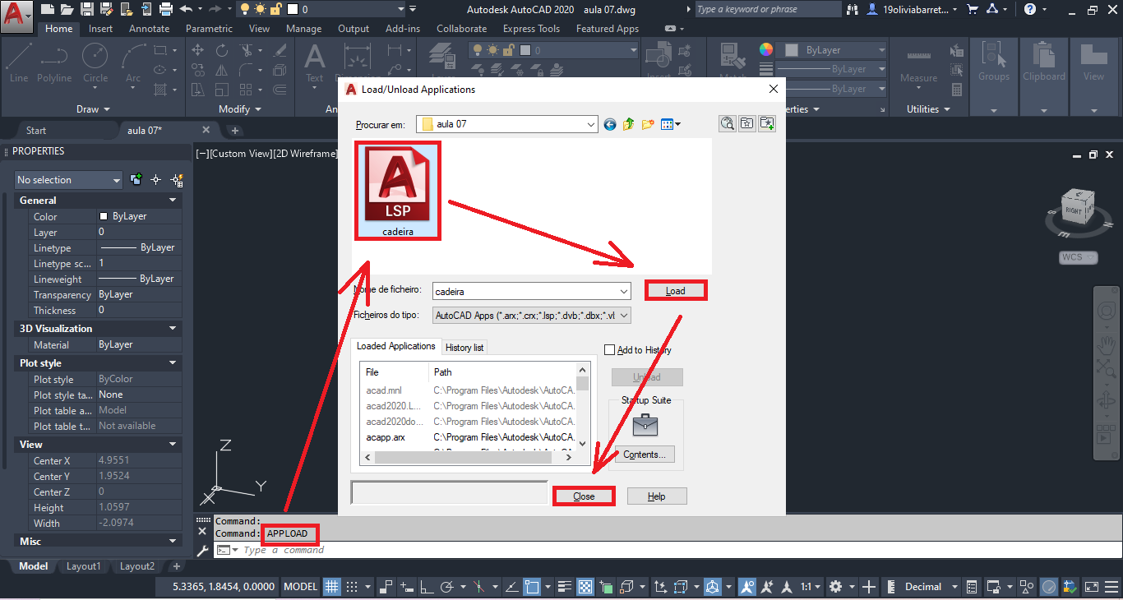
Task: Open the Ficheiros do tipo dropdown
Action: tap(624, 315)
